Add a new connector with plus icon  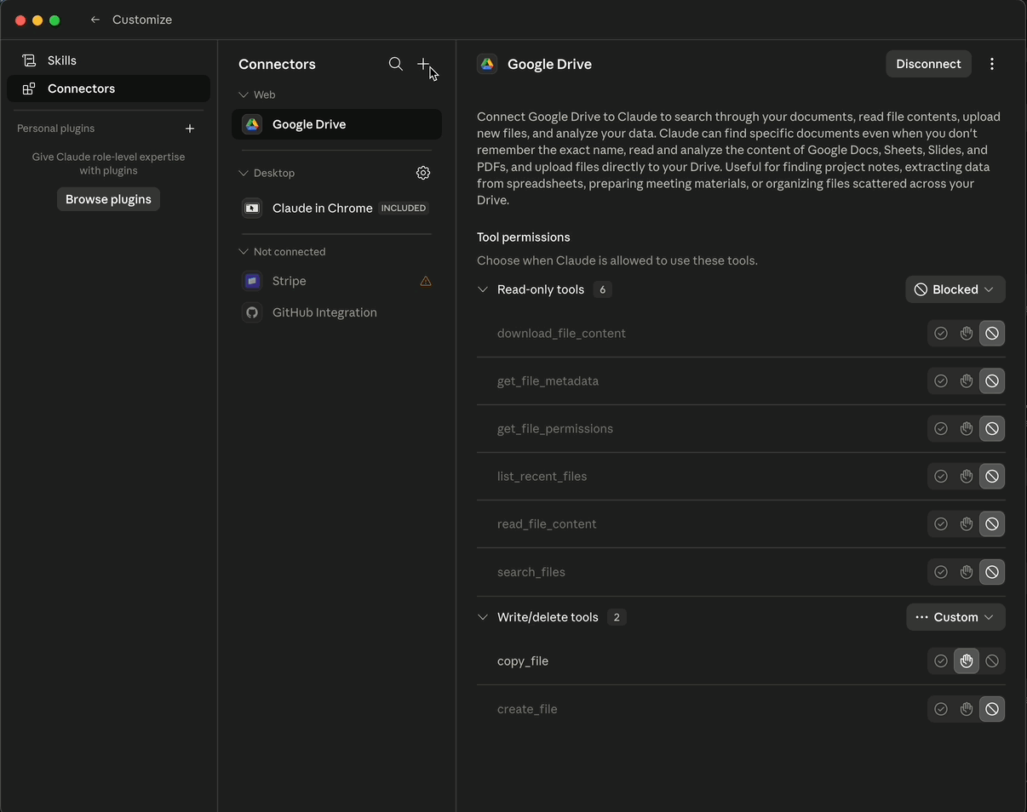tap(423, 64)
